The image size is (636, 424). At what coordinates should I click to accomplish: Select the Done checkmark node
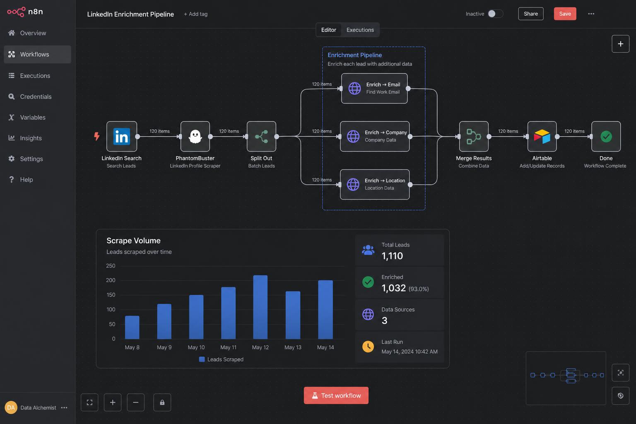click(606, 136)
